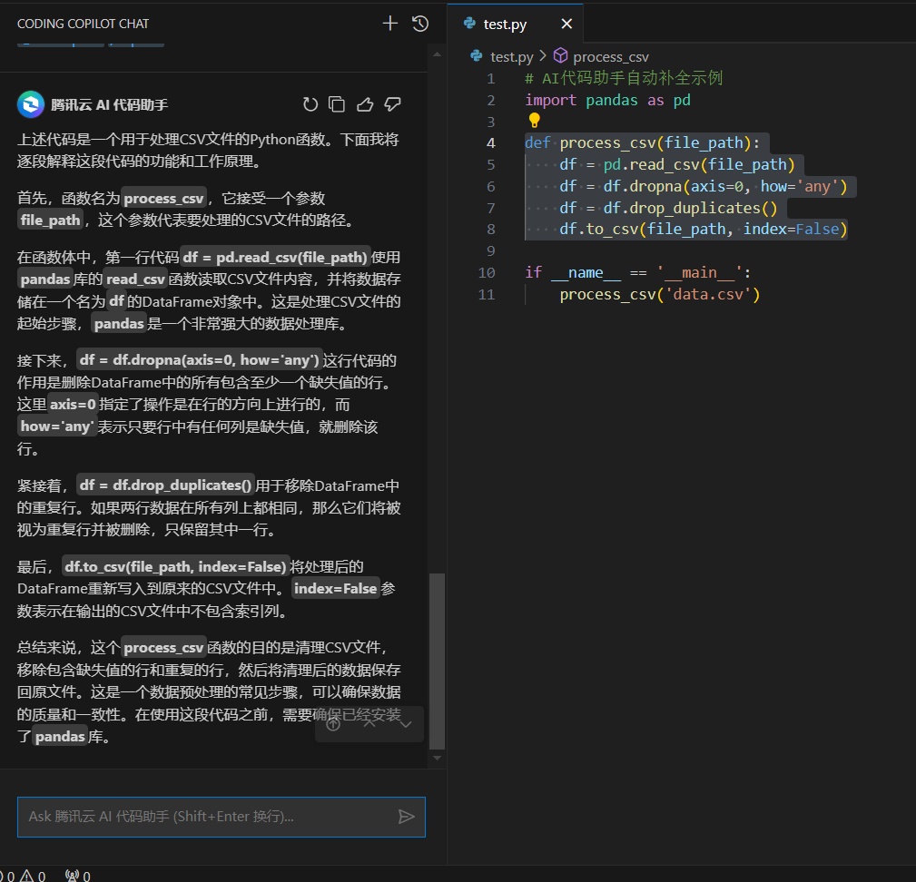Click process_csv('data.csv') call line
The height and width of the screenshot is (882, 916).
(x=660, y=294)
